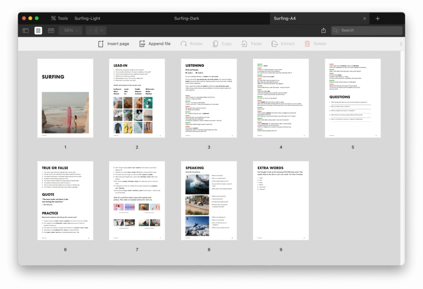Click Append file button

point(154,44)
